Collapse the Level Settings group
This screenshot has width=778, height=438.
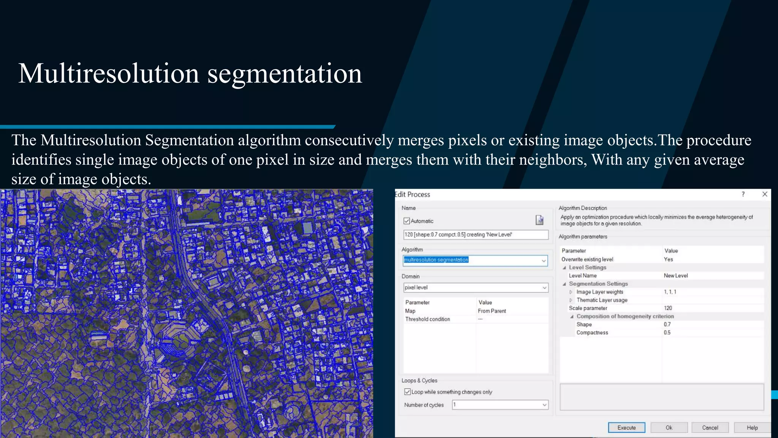565,268
